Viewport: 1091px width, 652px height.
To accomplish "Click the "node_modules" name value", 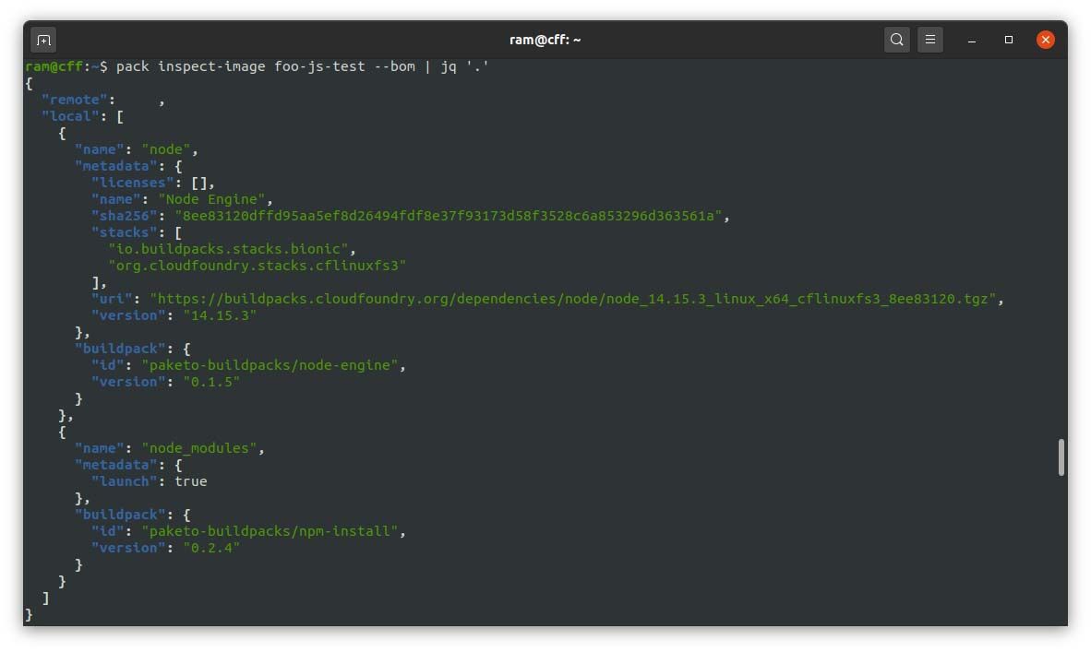I will [199, 448].
